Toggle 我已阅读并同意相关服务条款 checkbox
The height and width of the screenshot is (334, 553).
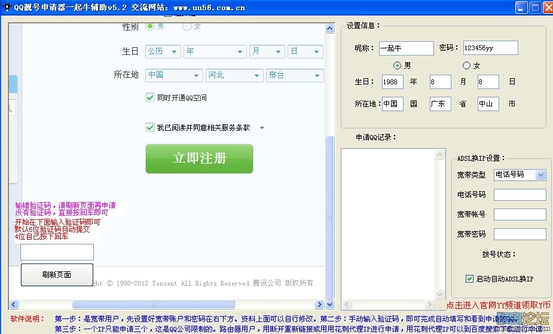point(150,127)
